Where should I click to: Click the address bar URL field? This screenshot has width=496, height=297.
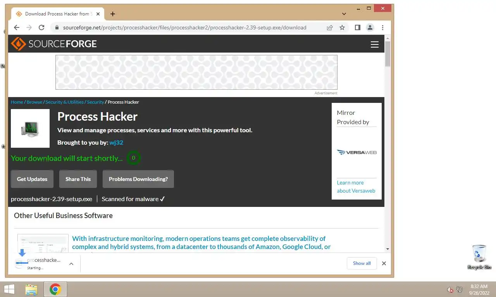click(184, 27)
